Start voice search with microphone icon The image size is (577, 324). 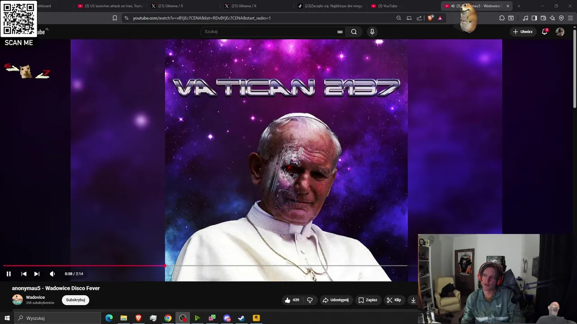click(372, 31)
